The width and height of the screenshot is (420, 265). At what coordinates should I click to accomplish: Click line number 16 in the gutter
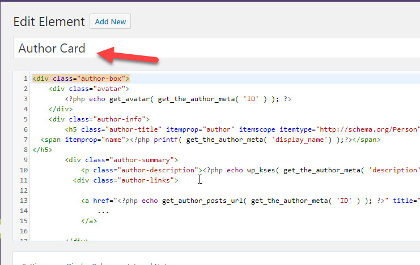pos(24,231)
